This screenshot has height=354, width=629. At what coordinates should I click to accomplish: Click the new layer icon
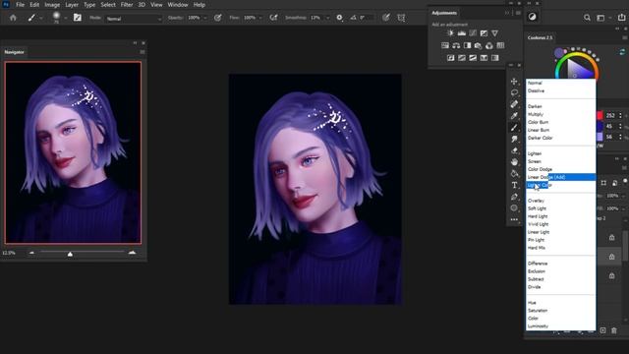602,330
